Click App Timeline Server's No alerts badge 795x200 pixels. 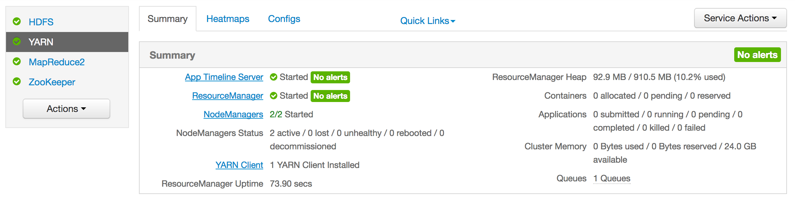click(330, 77)
